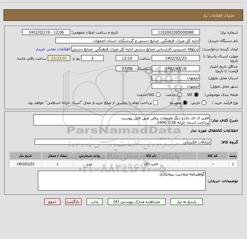Click the days remaining field showing 3
The height and width of the screenshot is (239, 247).
coord(92,58)
